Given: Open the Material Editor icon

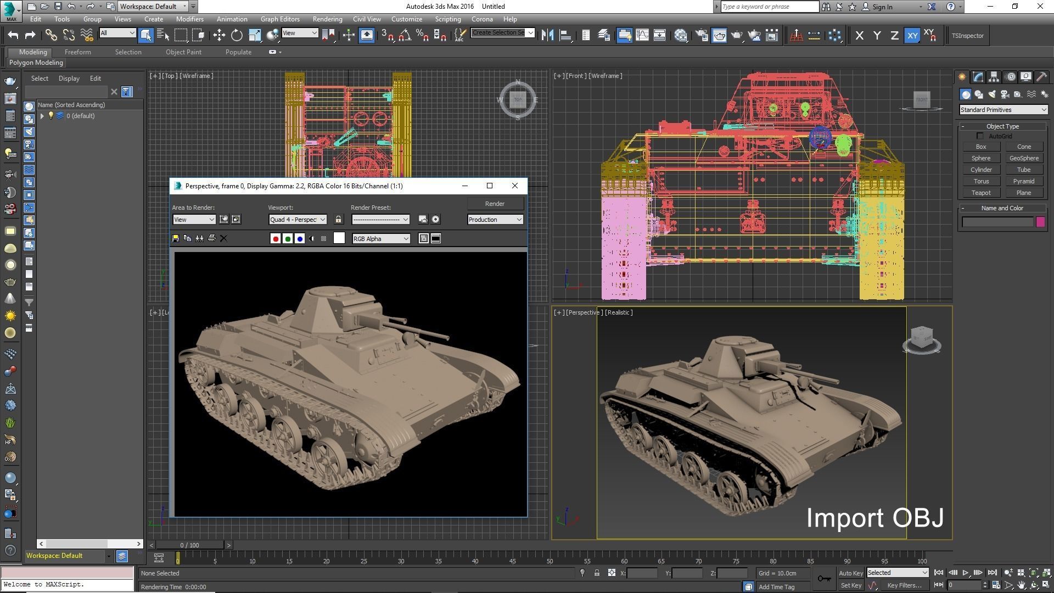Looking at the screenshot, I should (x=681, y=35).
